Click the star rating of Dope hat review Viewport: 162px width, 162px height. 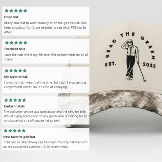point(16,11)
